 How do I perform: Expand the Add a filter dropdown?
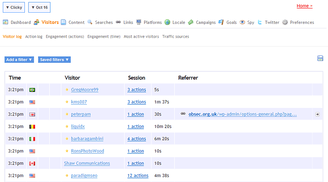(19, 60)
